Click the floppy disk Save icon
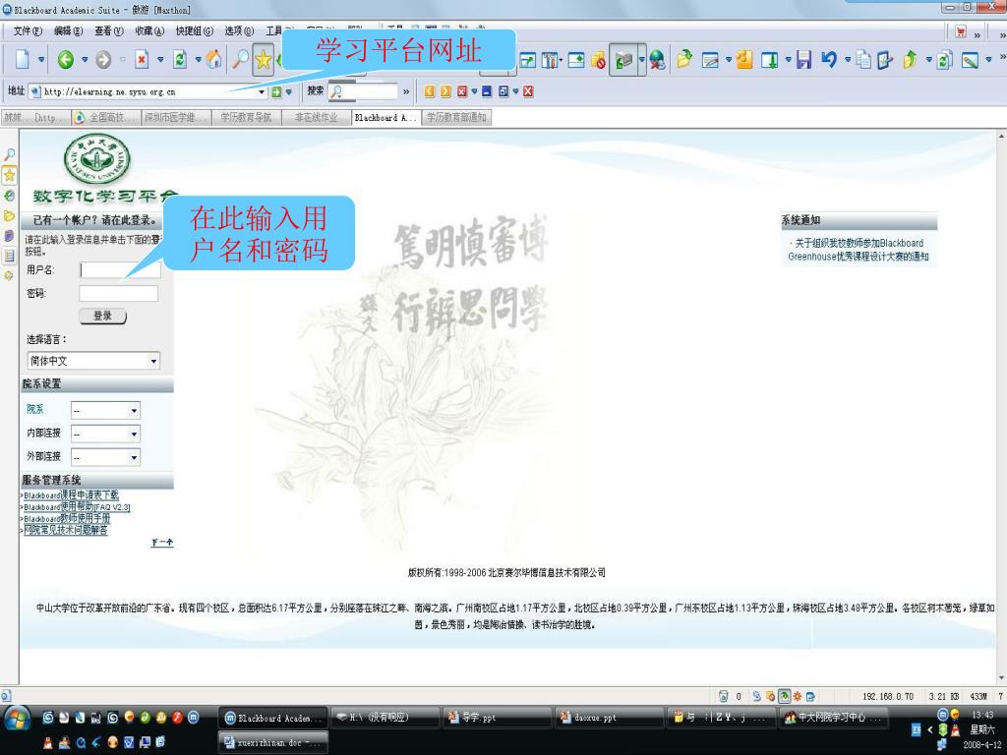This screenshot has height=755, width=1007. 803,61
